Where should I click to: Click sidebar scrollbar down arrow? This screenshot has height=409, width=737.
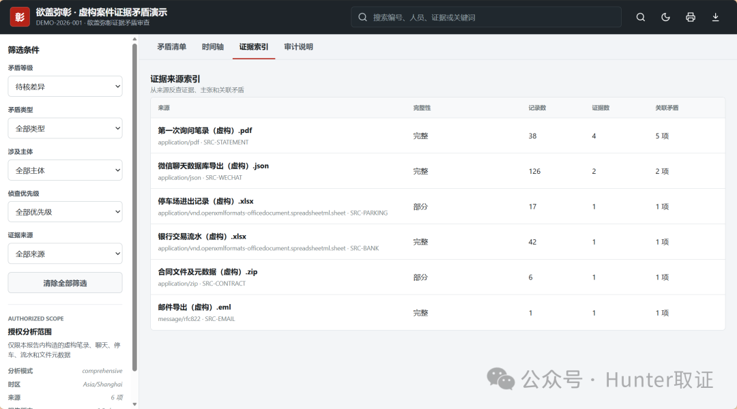[x=135, y=404]
